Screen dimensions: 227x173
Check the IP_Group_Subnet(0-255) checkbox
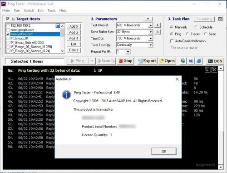click(x=8, y=43)
